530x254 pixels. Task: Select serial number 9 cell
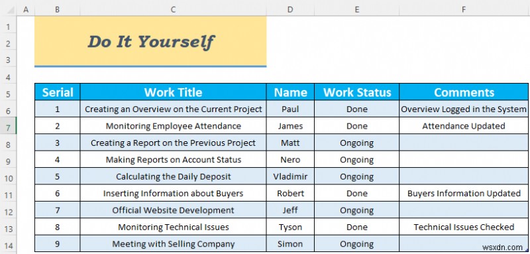click(x=58, y=244)
